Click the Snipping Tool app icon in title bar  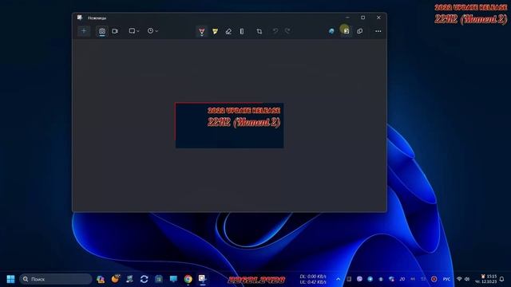pos(80,18)
